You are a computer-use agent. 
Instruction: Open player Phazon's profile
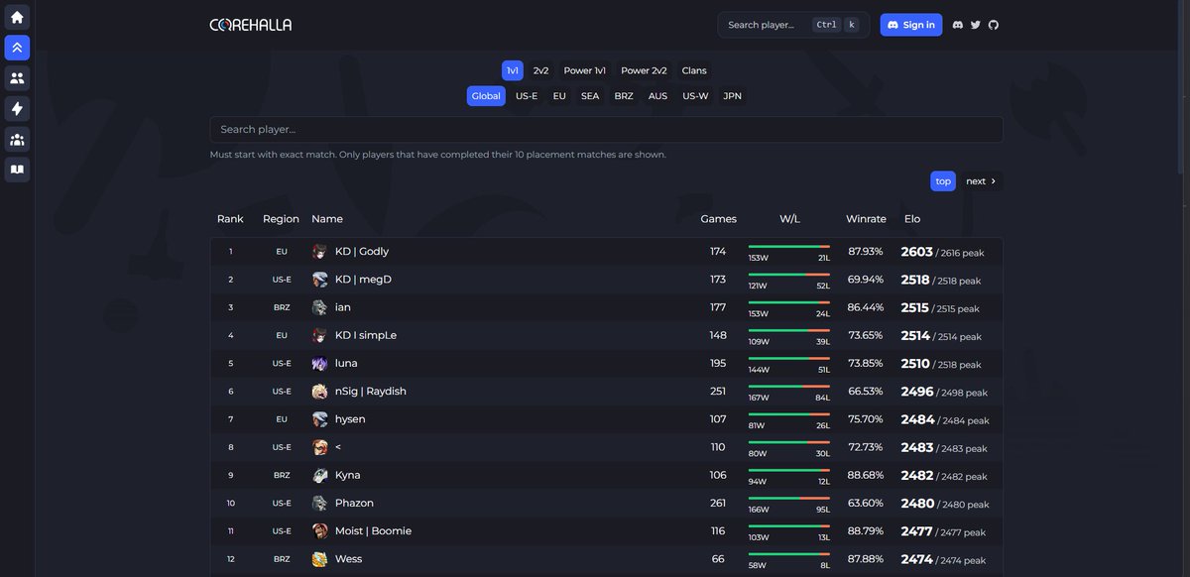[x=354, y=503]
